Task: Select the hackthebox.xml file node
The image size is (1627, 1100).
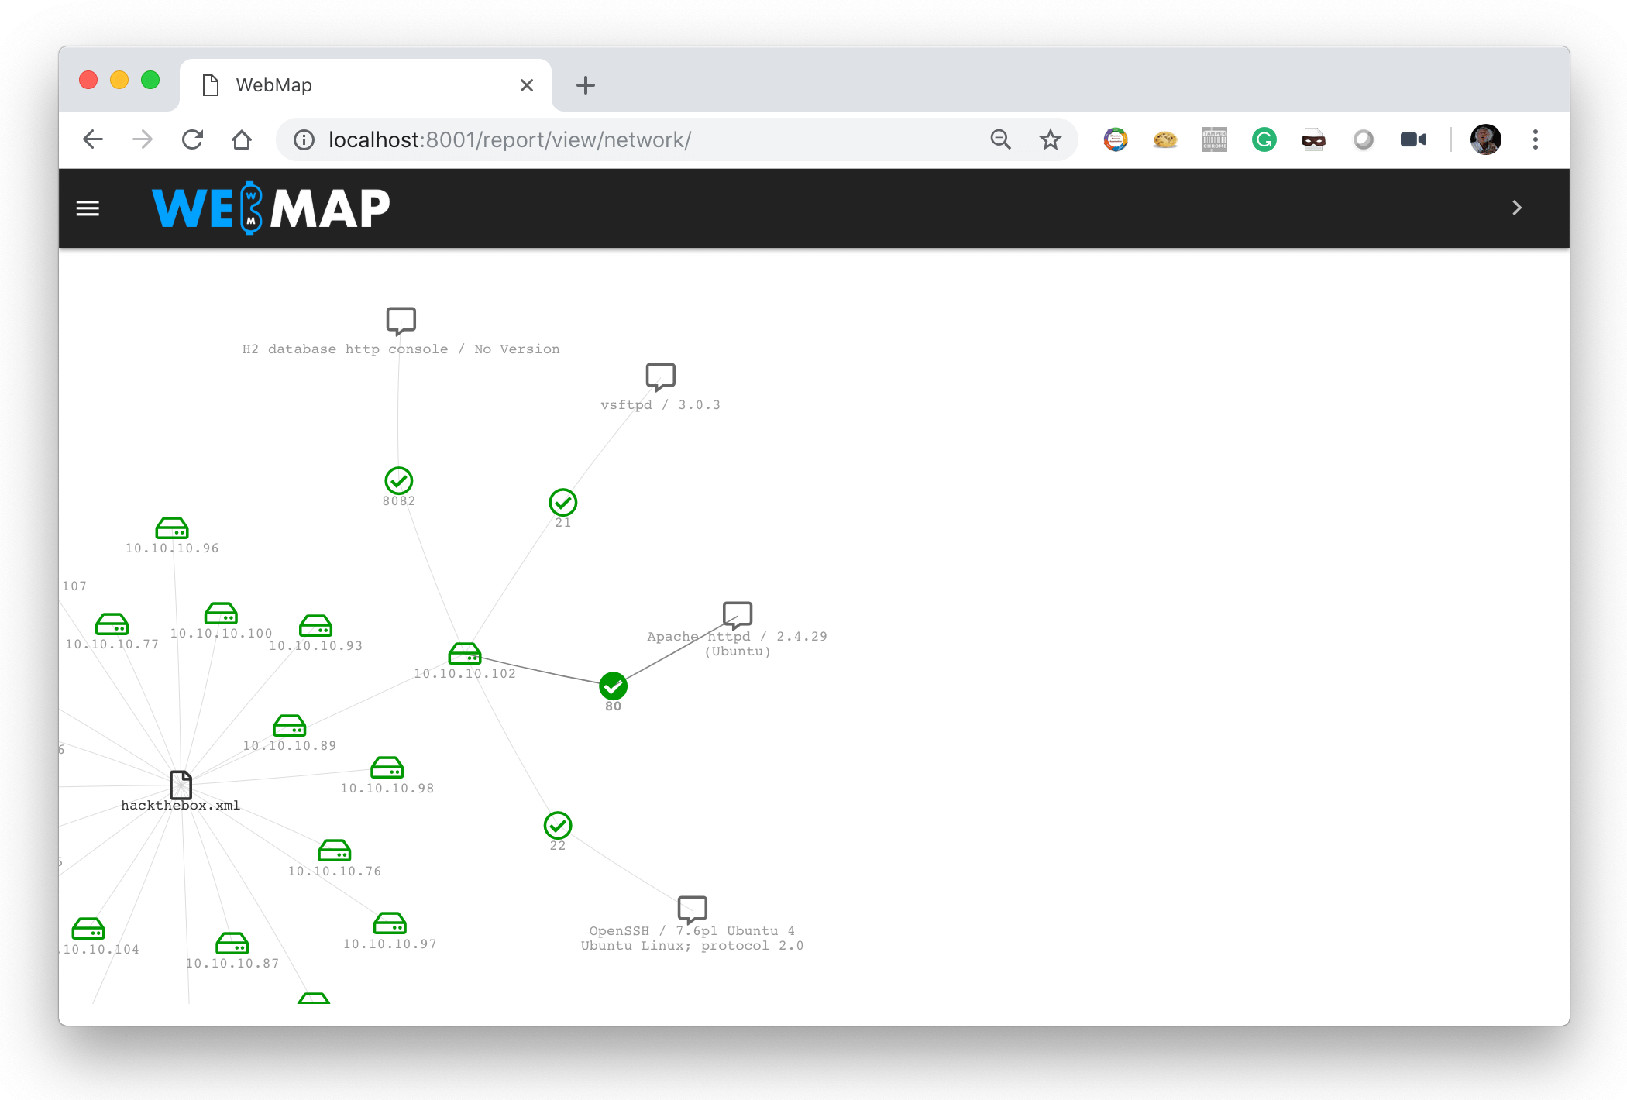Action: 181,784
